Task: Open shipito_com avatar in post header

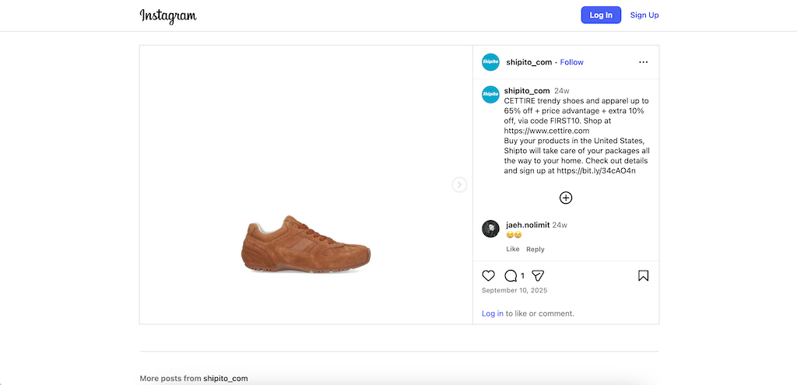Action: click(490, 62)
